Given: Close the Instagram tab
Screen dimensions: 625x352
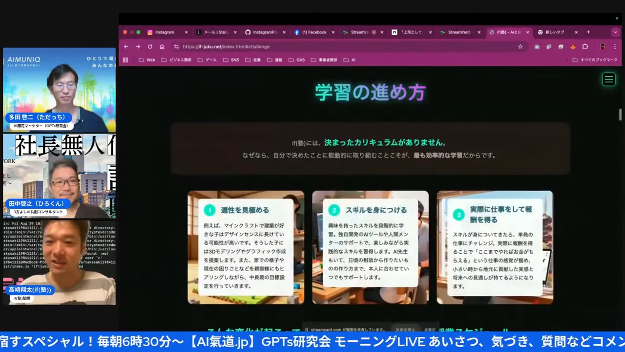Looking at the screenshot, I should [186, 32].
